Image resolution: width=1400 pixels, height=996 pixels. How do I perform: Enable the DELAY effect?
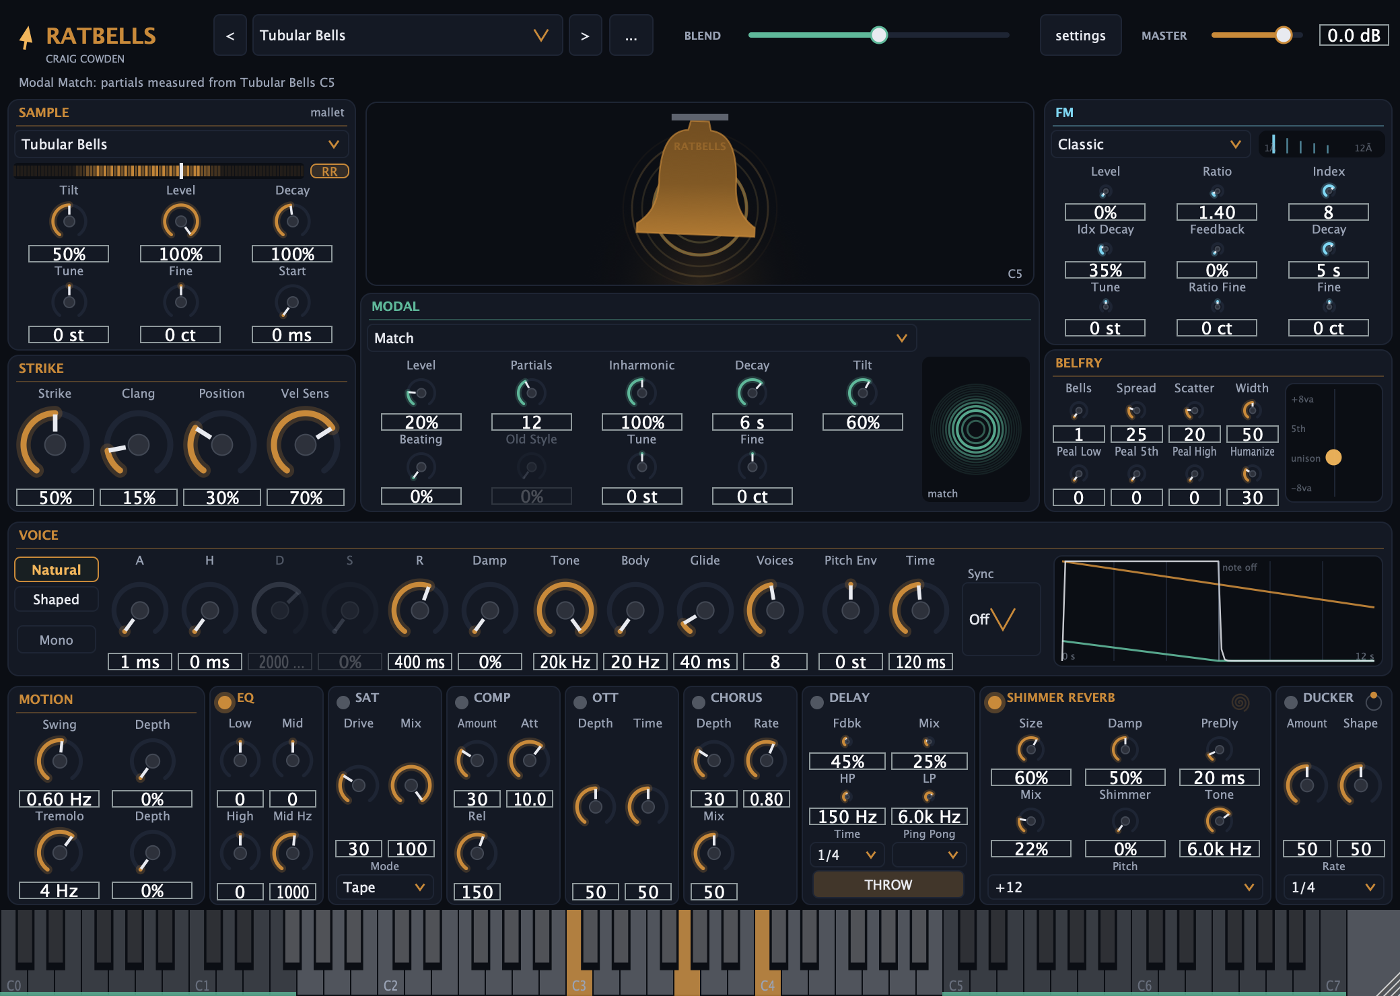(x=817, y=703)
